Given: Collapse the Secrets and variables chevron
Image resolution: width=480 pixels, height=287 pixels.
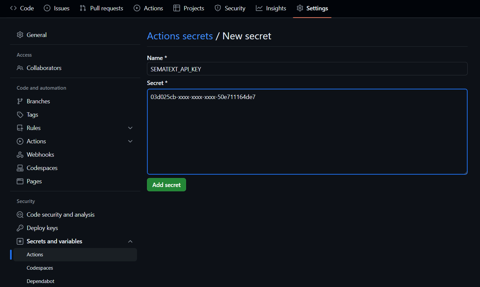Looking at the screenshot, I should 130,241.
